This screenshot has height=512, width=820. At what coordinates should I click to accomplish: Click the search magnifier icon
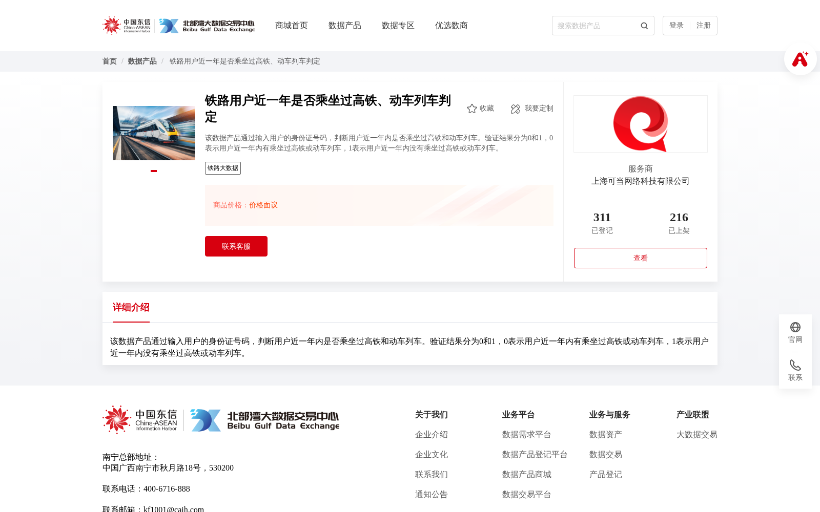644,26
